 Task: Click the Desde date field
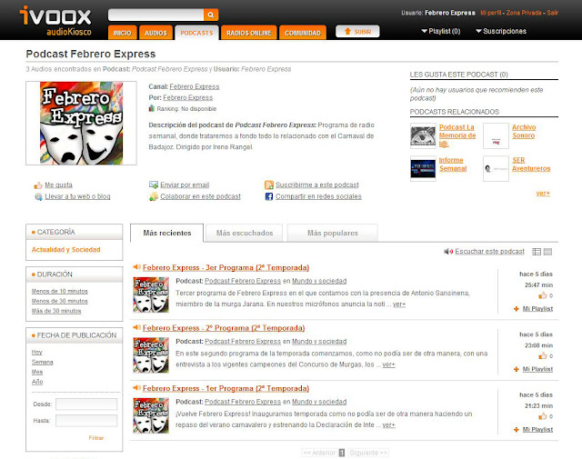point(86,404)
